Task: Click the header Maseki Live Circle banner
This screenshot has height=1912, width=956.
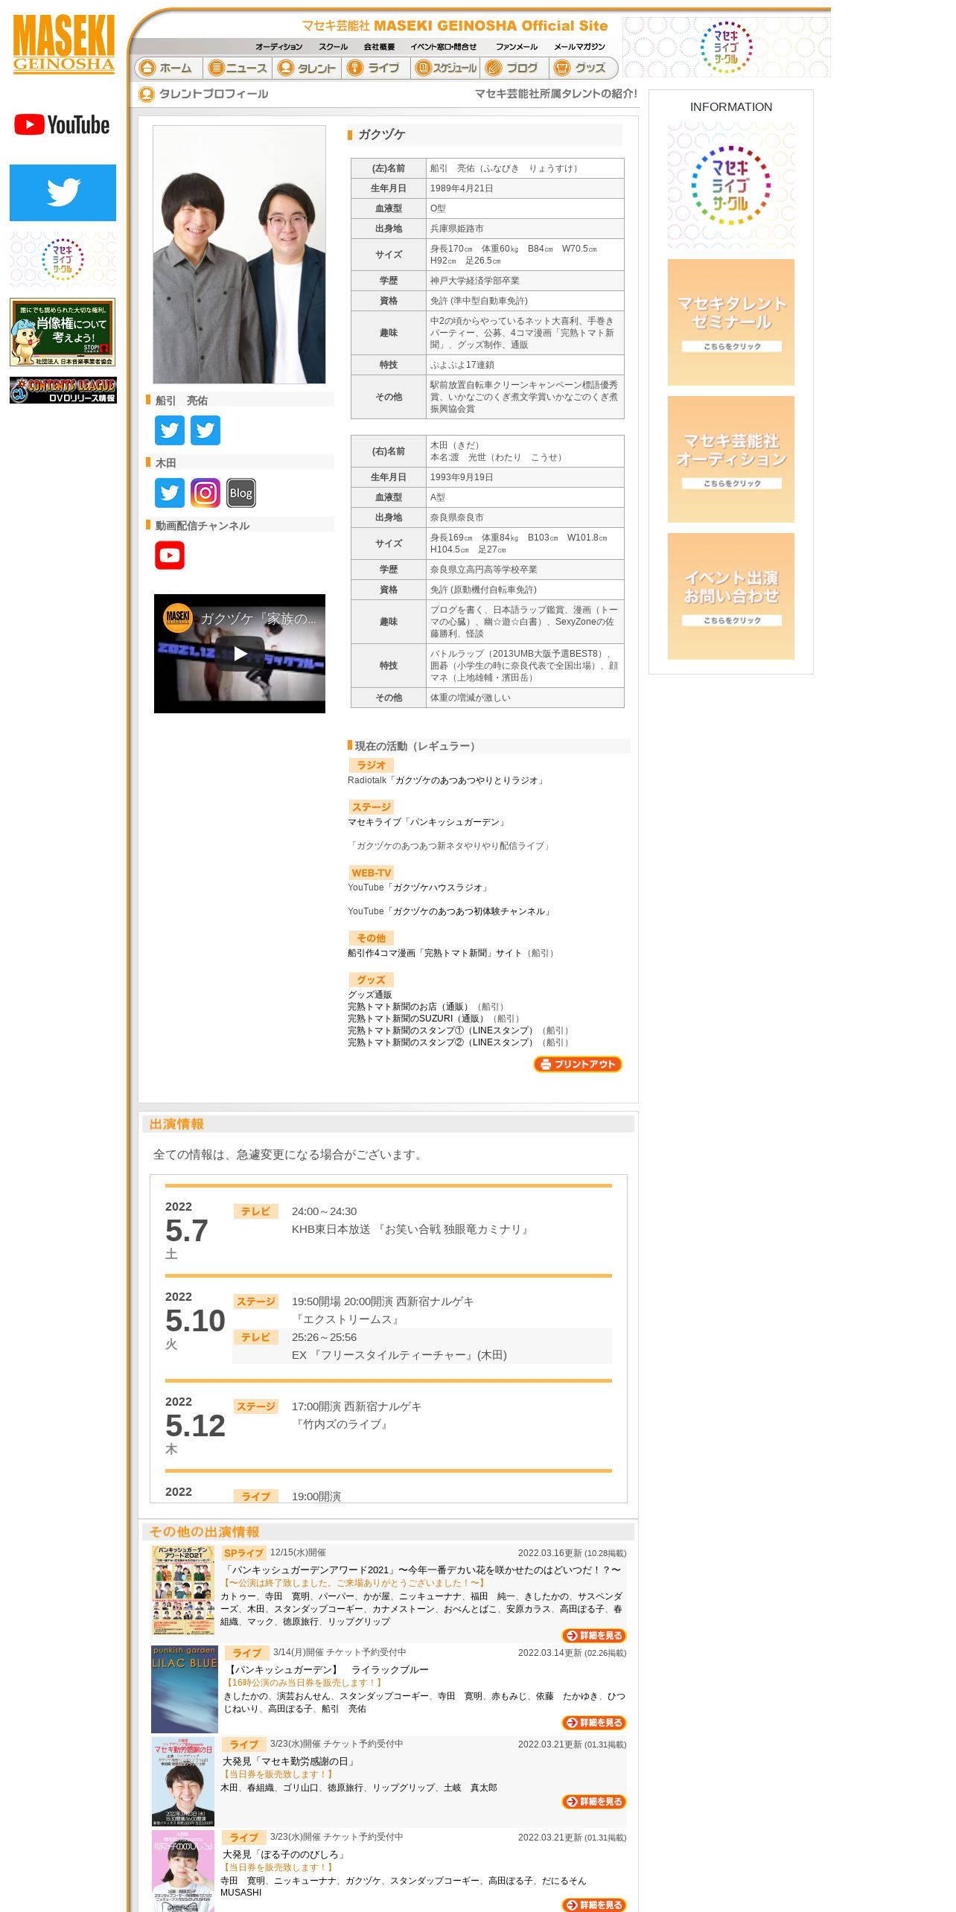Action: tap(726, 47)
